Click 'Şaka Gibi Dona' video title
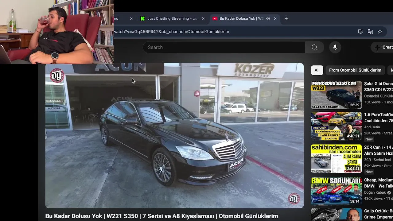Screen dimensions: 393x221 coord(378,87)
